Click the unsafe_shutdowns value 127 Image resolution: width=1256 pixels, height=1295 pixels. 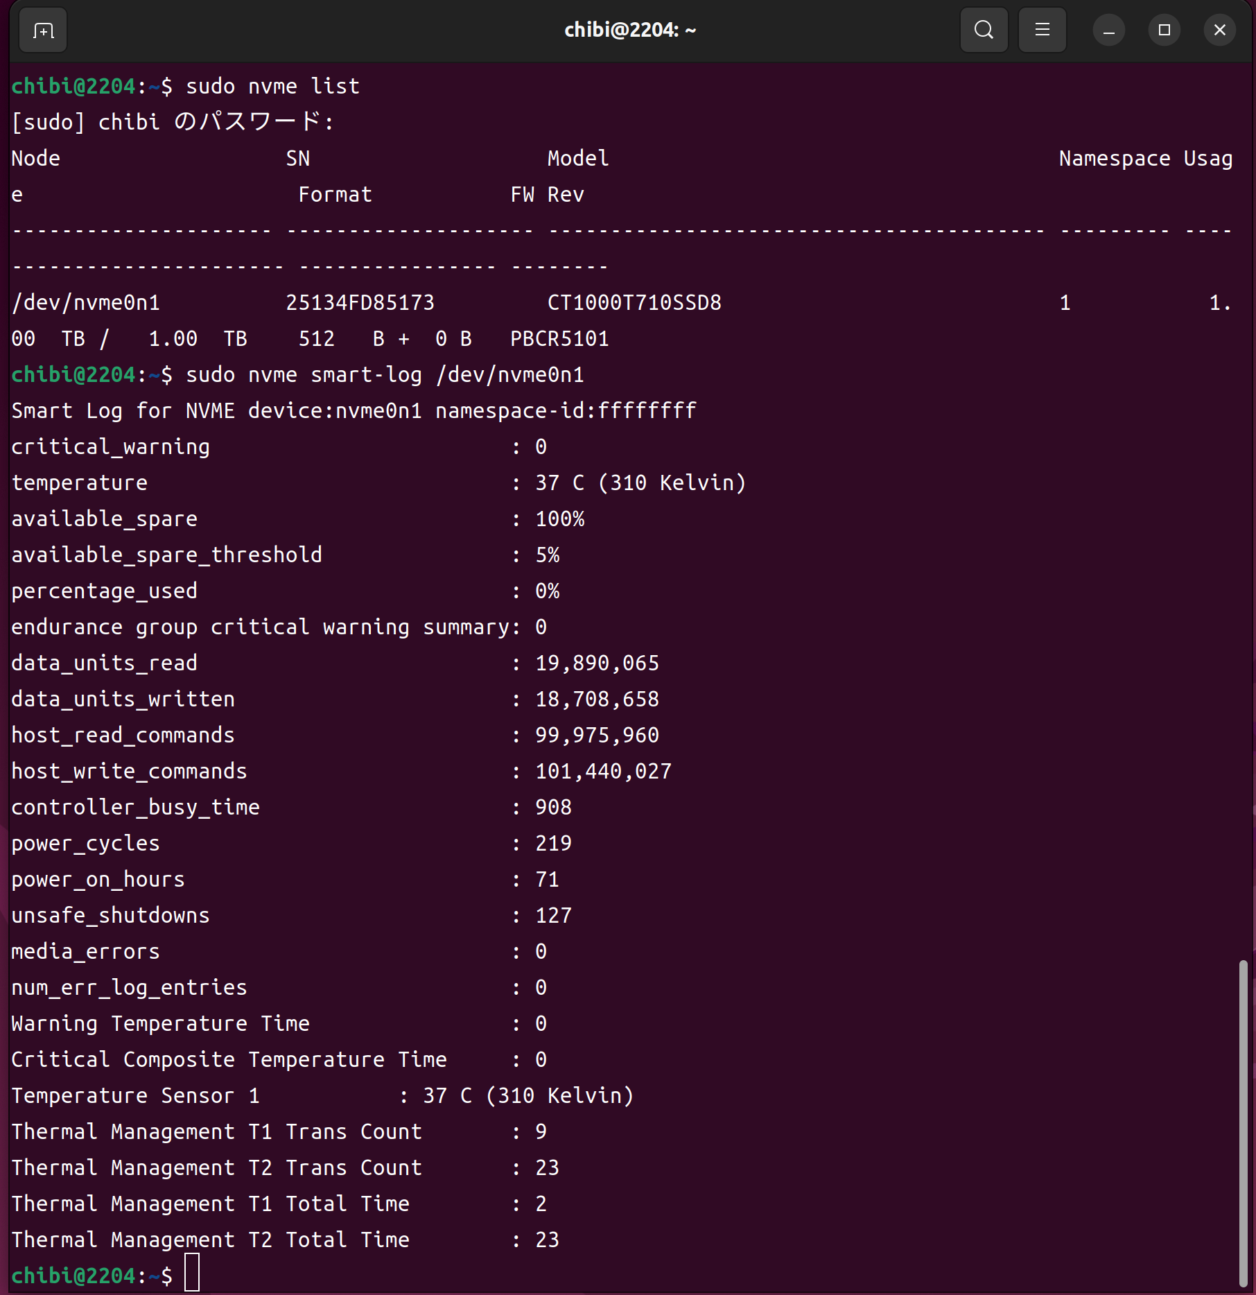(x=553, y=916)
